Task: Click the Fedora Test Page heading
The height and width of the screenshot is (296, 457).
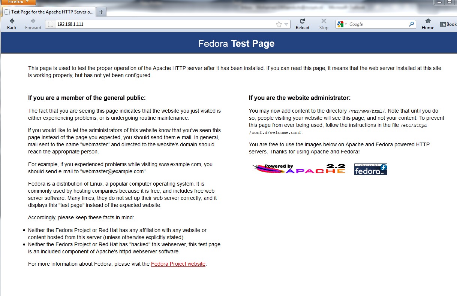Action: (x=236, y=43)
